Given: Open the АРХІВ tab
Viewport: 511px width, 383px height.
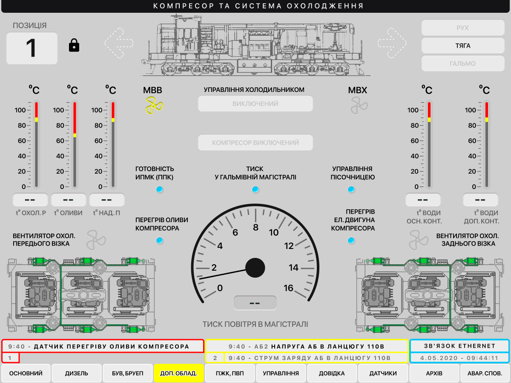Looking at the screenshot, I should (x=434, y=373).
